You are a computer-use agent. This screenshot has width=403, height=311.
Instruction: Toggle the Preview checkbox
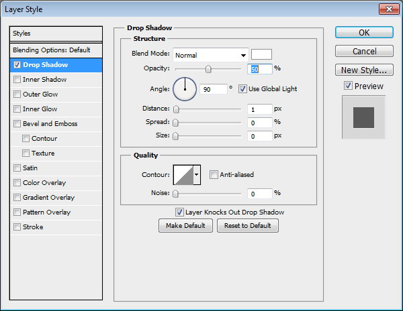coord(347,86)
